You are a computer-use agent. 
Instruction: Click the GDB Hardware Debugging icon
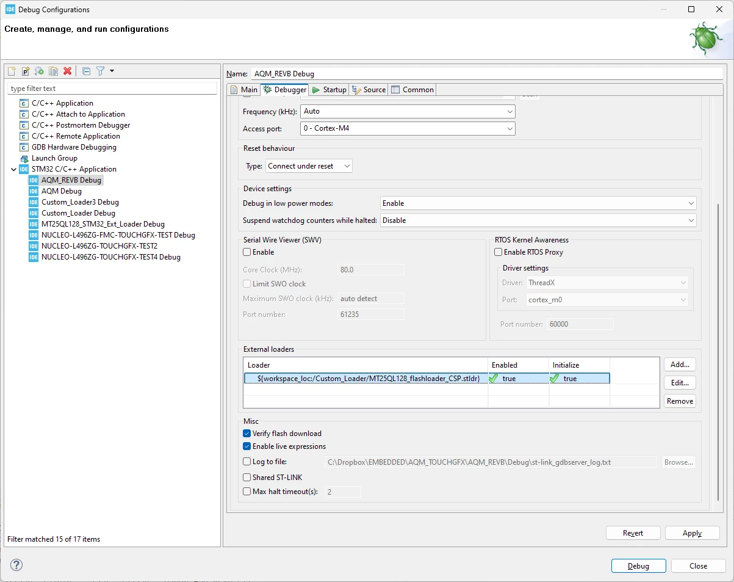(x=24, y=147)
